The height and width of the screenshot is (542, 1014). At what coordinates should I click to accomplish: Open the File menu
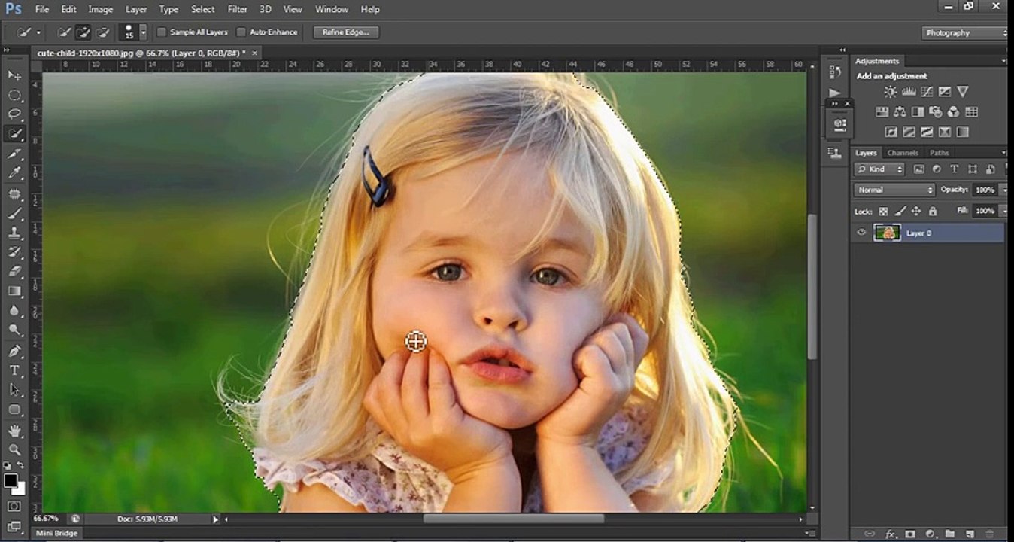coord(42,9)
